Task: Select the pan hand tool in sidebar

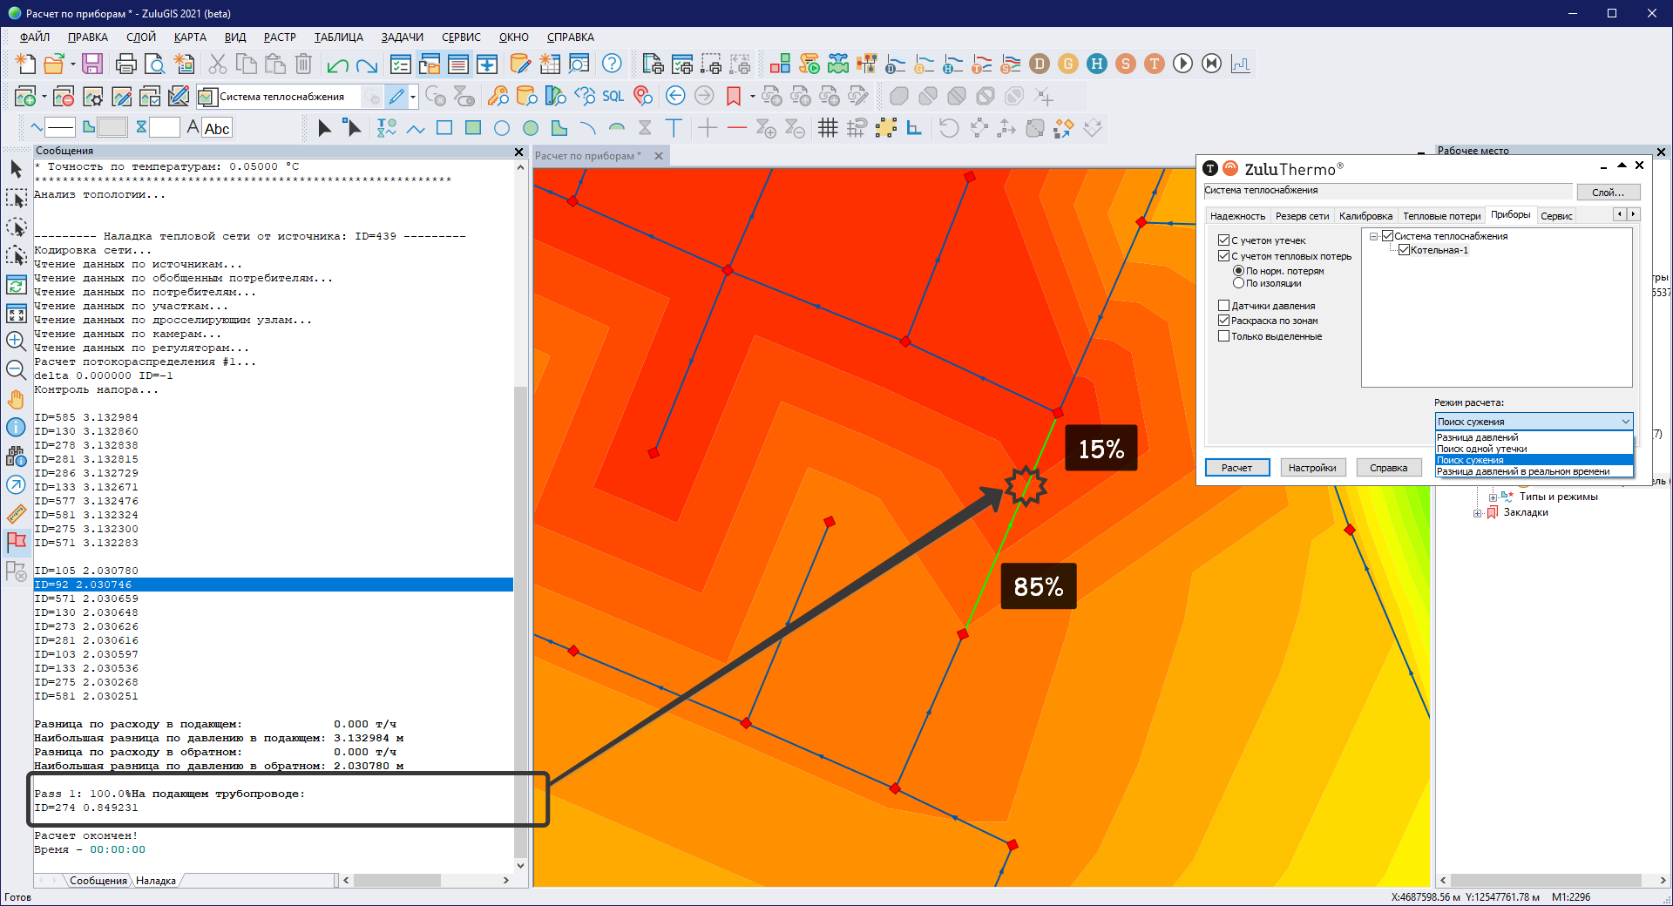Action: [16, 400]
